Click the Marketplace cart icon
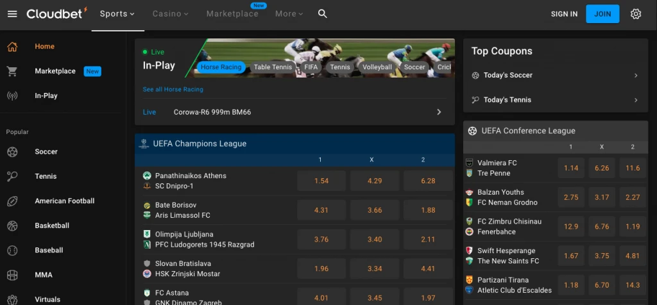This screenshot has height=305, width=657. [x=12, y=71]
